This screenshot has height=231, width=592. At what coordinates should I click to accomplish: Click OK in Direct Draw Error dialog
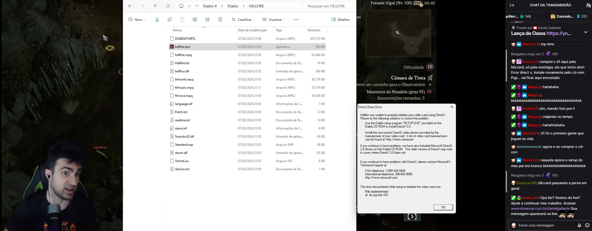click(x=443, y=207)
